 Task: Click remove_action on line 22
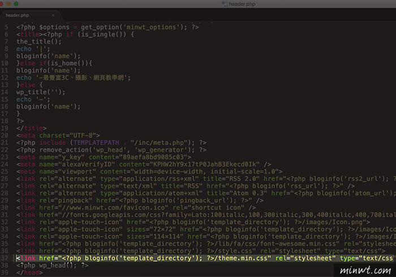[63, 150]
